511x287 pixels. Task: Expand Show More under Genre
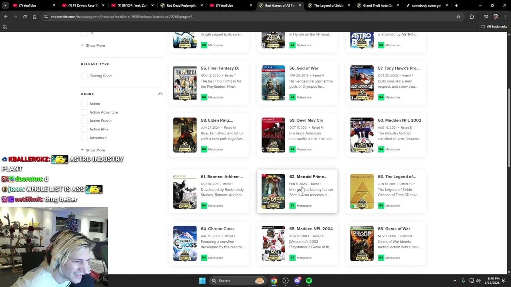(93, 150)
